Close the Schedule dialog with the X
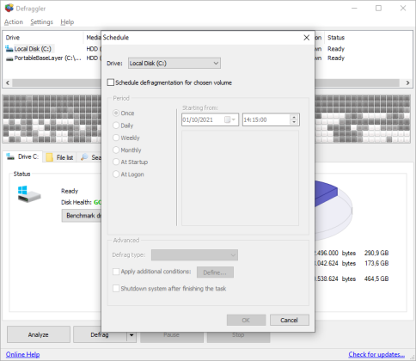Image resolution: width=416 pixels, height=361 pixels. coord(306,38)
